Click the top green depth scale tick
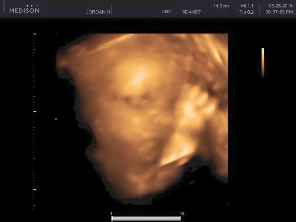This screenshot has height=222, width=296. click(x=35, y=34)
